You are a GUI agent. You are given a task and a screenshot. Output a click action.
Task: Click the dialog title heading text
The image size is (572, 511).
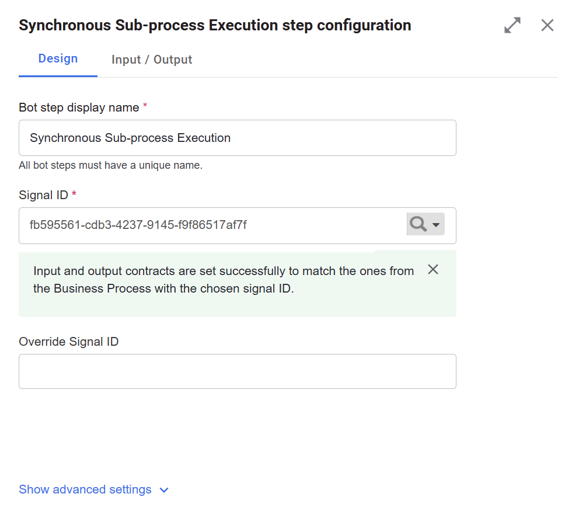(x=215, y=25)
